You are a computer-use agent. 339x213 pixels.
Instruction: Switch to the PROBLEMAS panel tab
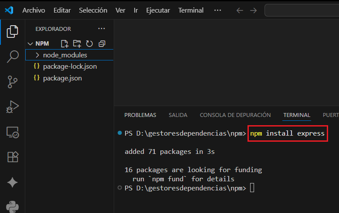[140, 115]
